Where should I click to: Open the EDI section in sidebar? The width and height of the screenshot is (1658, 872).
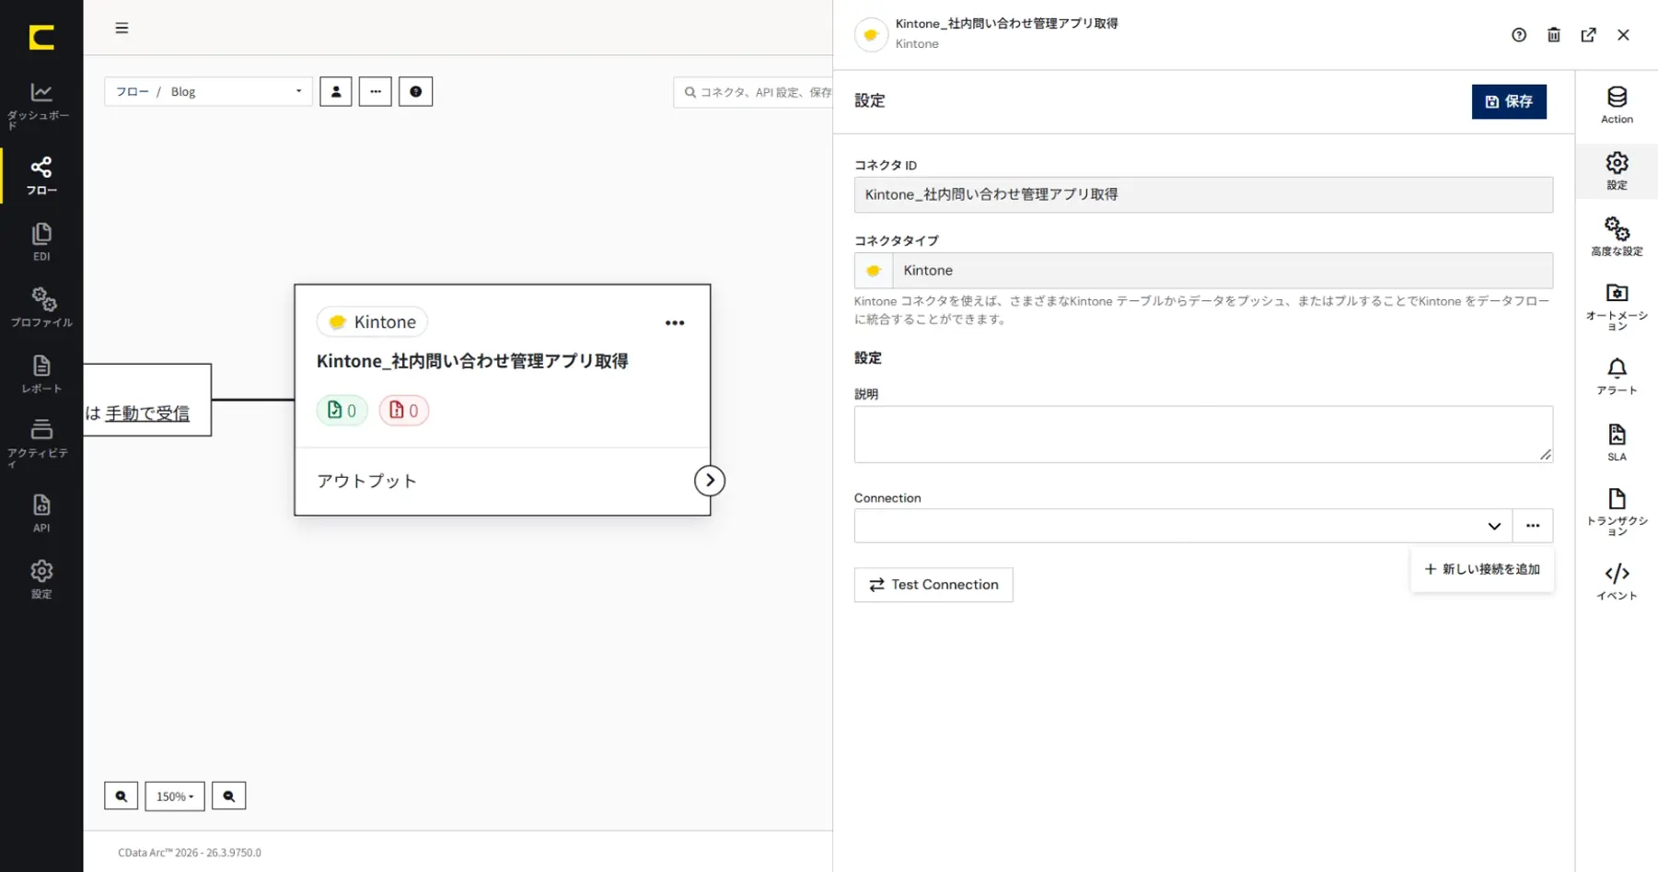tap(41, 242)
